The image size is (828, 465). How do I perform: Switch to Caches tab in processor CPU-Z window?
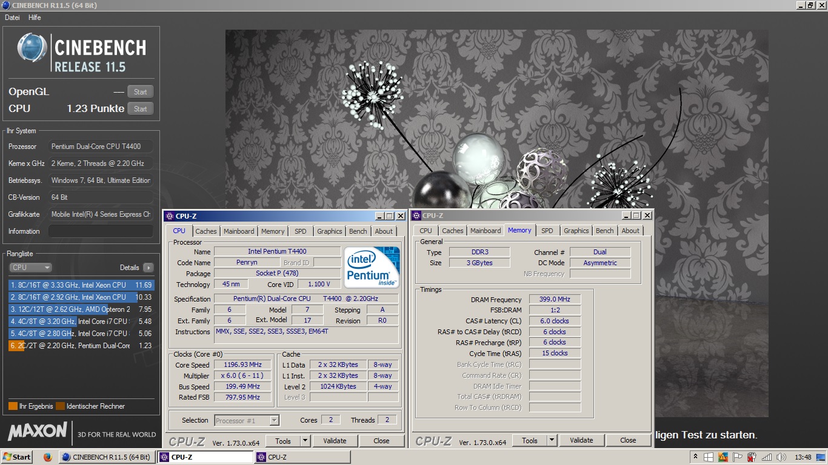206,231
